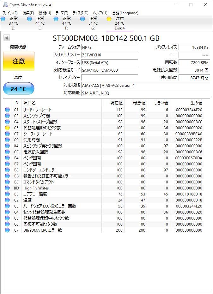The image size is (213, 294).
Task: Open the 言語(Language) menu
Action: tap(125, 13)
